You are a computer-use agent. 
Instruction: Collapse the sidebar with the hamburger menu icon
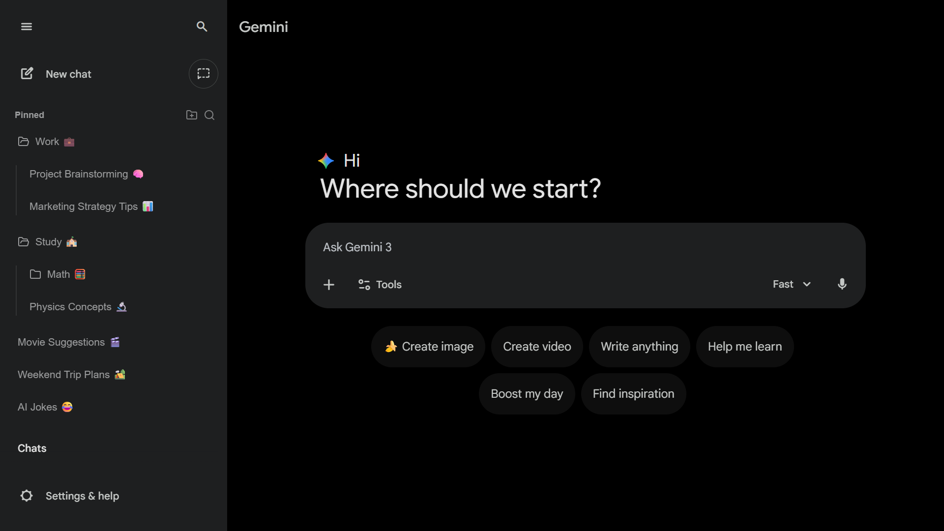[x=27, y=27]
